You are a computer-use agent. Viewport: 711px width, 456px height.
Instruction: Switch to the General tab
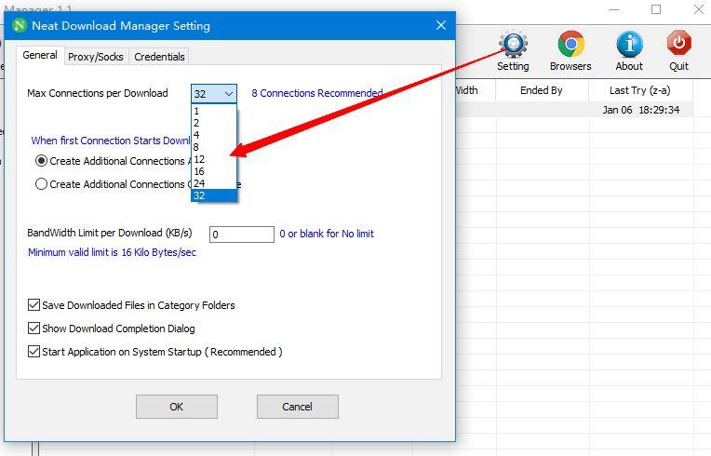point(40,55)
